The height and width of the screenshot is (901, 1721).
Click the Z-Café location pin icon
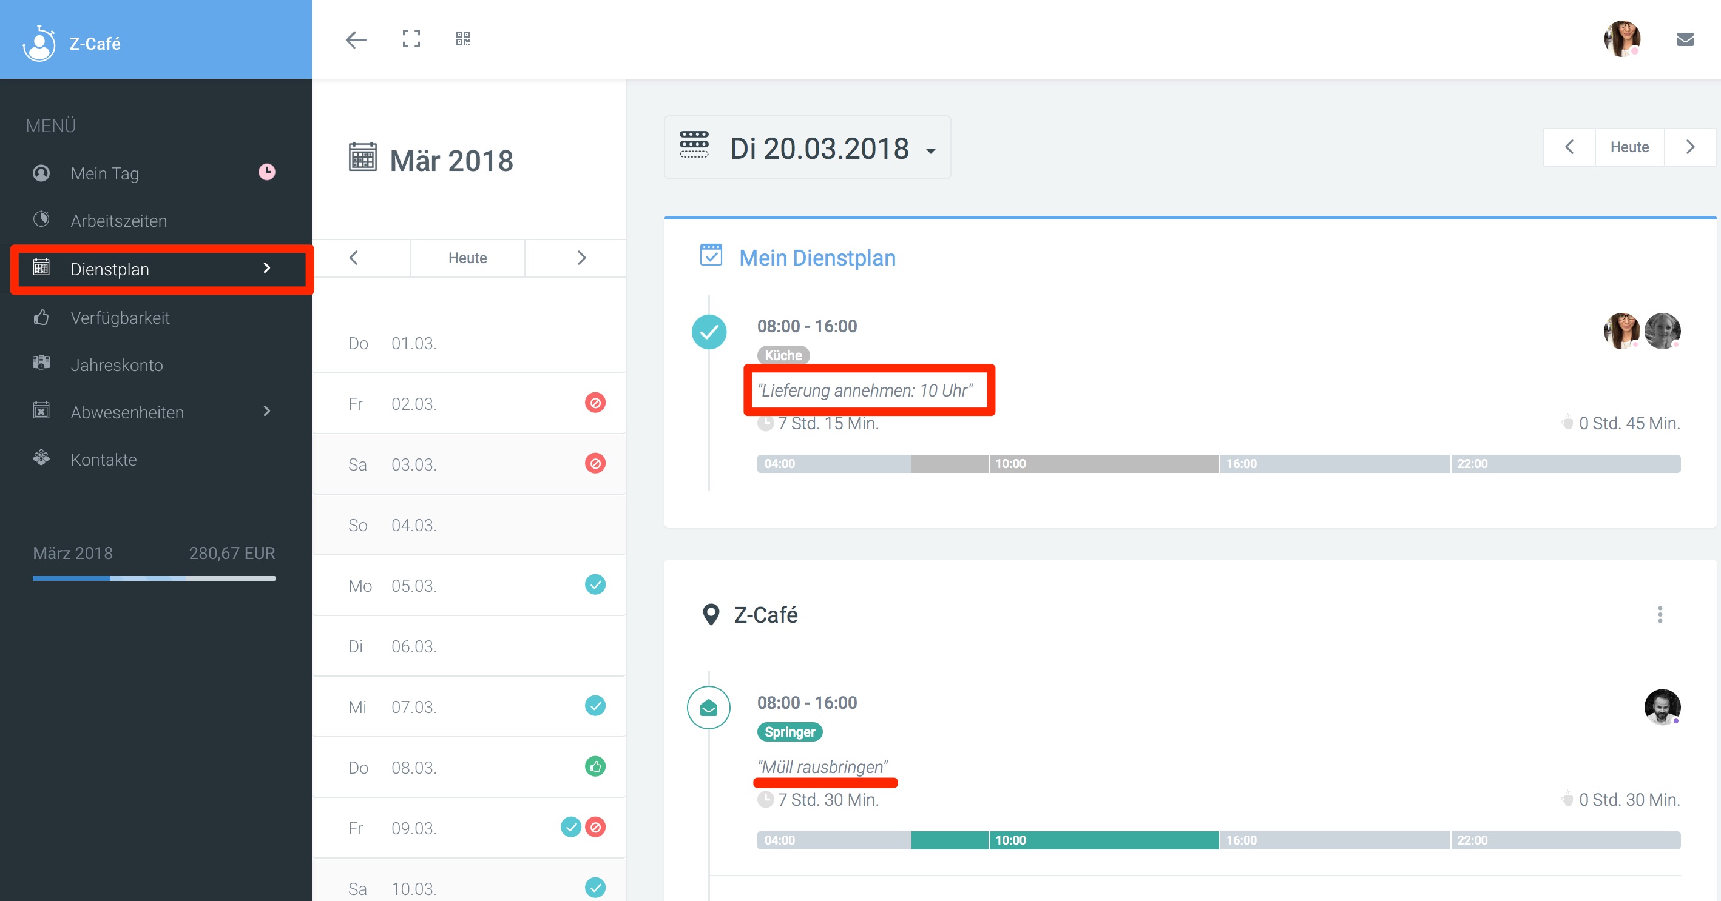(711, 615)
